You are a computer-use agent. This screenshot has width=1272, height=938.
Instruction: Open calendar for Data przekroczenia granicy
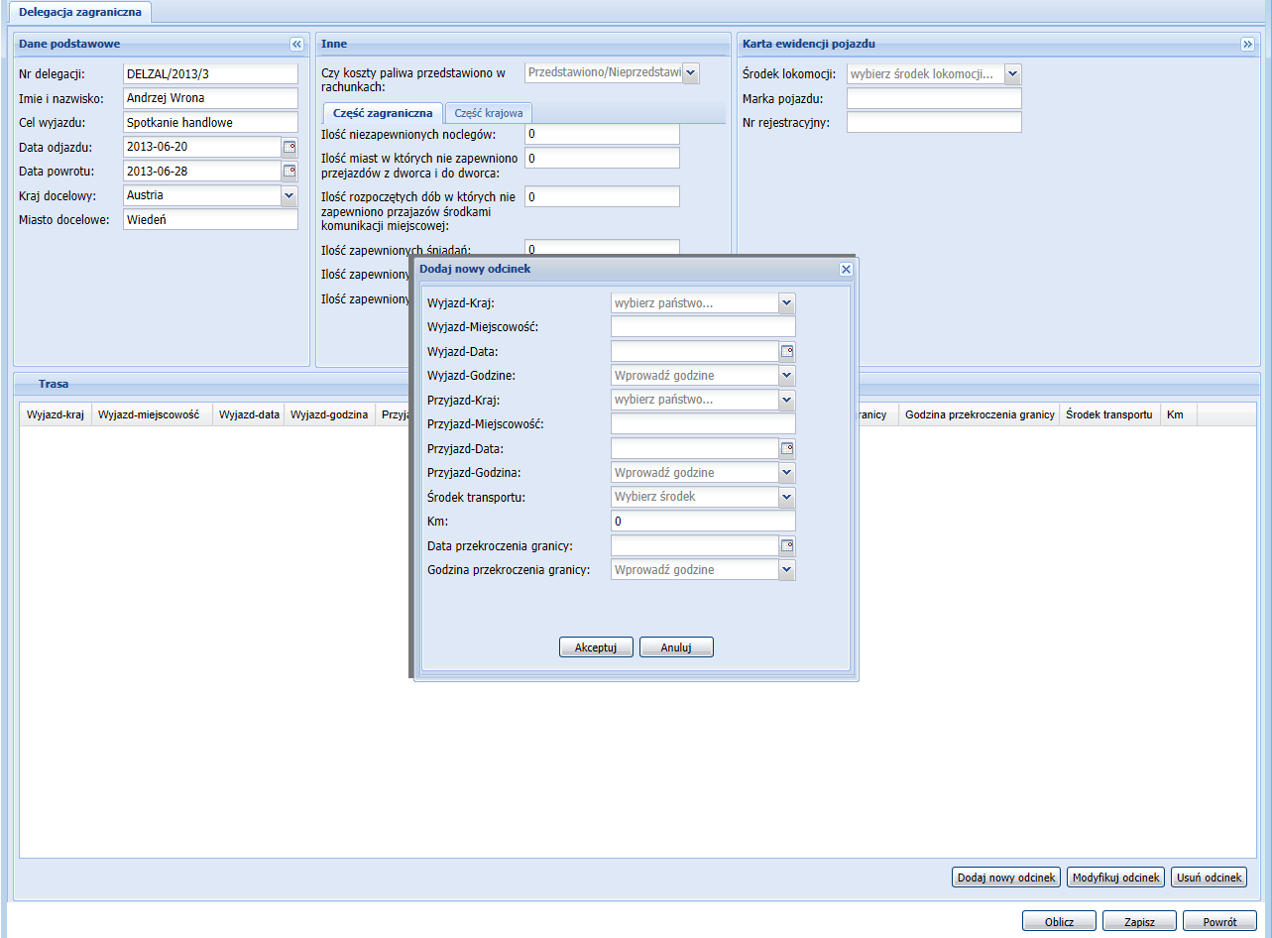(787, 546)
